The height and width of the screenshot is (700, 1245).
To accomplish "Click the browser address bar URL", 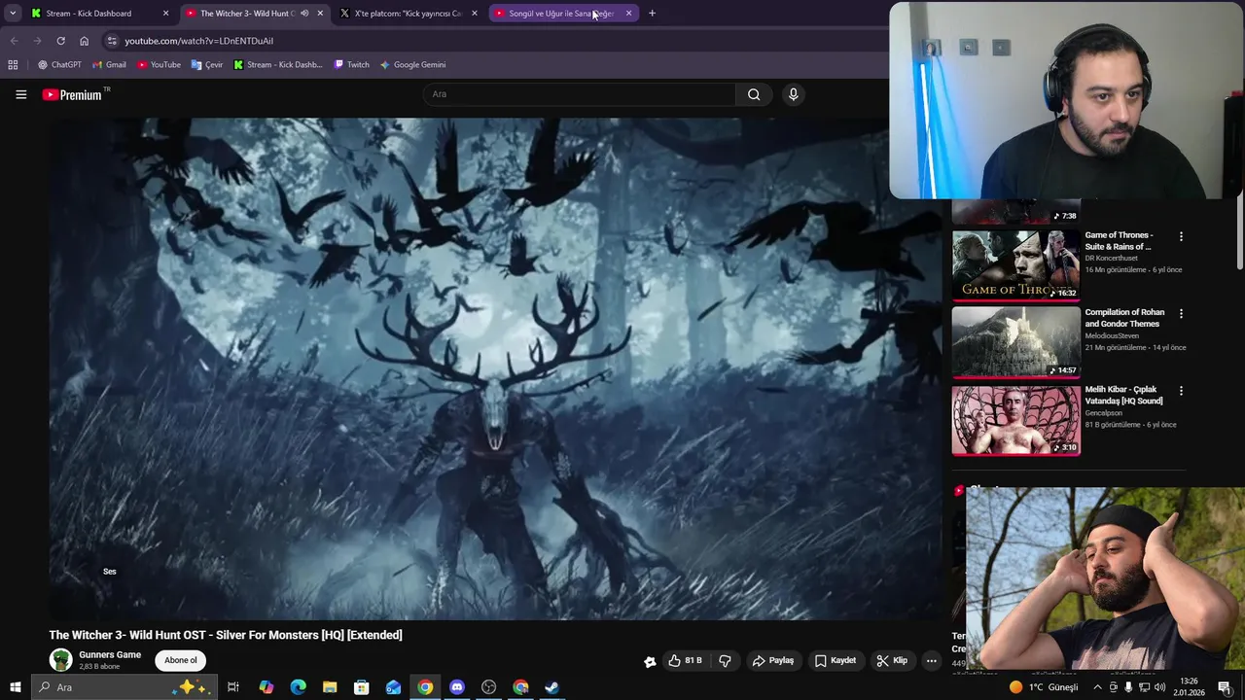I will click(x=198, y=41).
